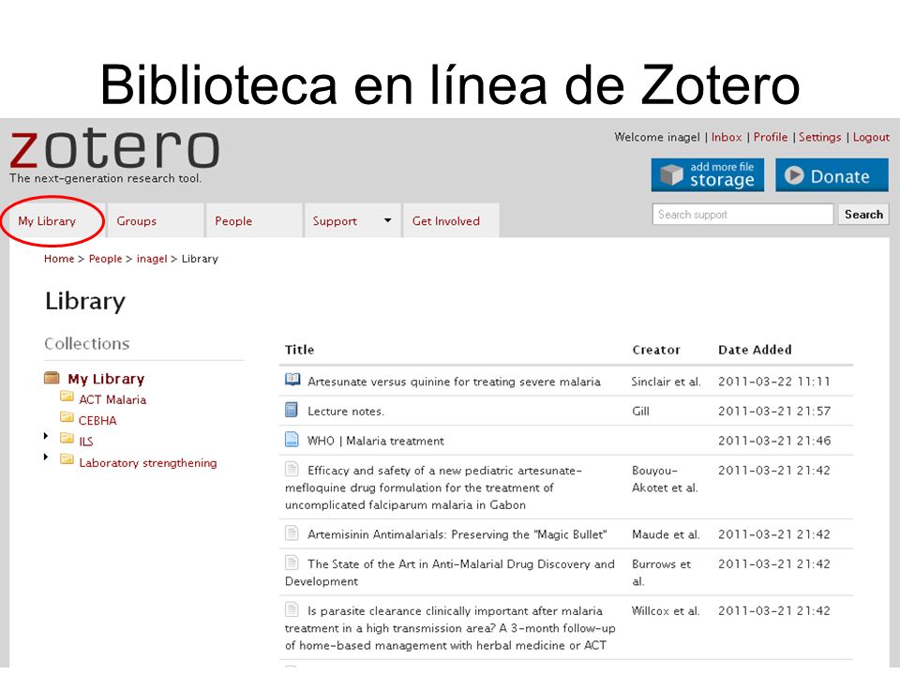Sort by the Creator column header
This screenshot has height=675, width=900.
pyautogui.click(x=656, y=350)
